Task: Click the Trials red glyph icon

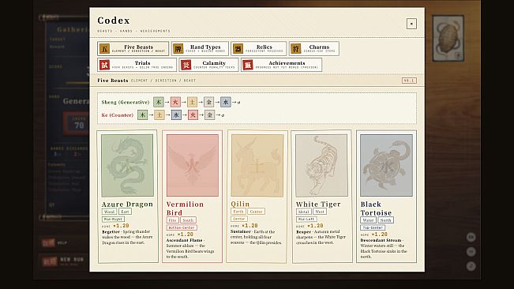Action: (x=104, y=65)
